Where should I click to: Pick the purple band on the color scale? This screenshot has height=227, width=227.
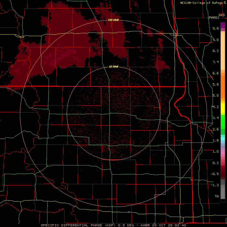[223, 25]
